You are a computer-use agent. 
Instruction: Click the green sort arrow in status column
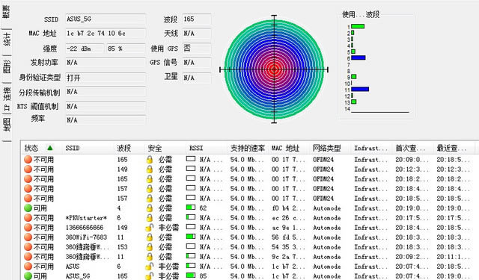pyautogui.click(x=50, y=148)
